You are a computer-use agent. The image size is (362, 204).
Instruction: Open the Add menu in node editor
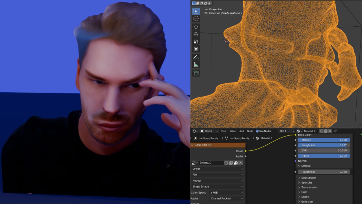pyautogui.click(x=242, y=131)
